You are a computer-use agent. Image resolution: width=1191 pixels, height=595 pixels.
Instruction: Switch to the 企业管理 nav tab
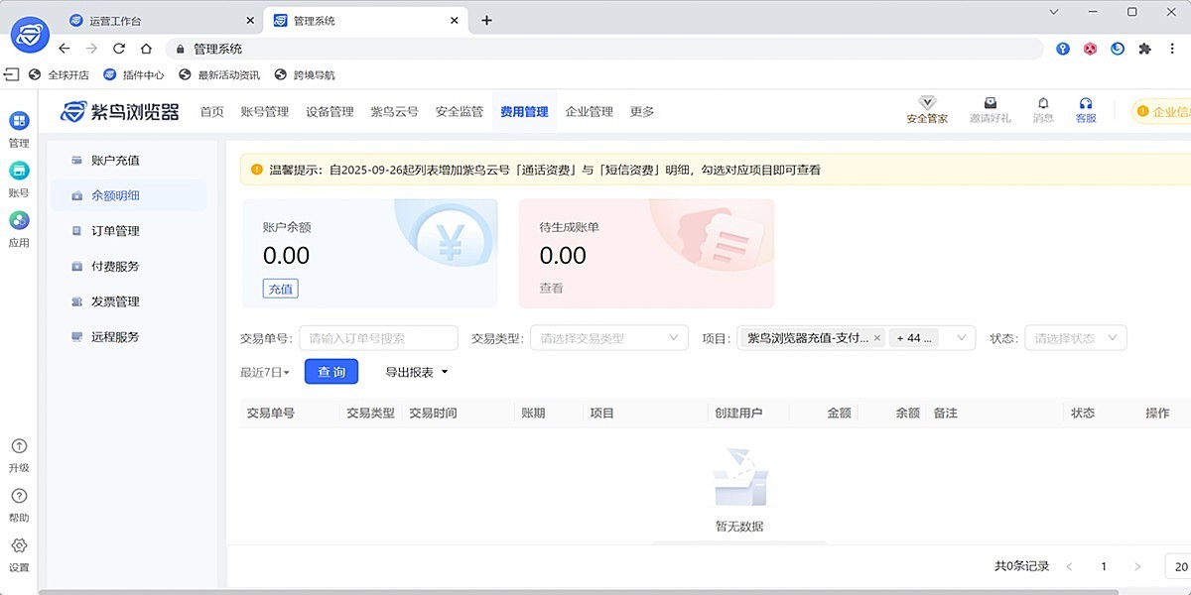(590, 112)
